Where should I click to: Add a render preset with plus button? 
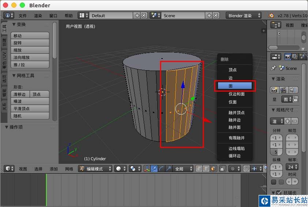tap(288, 121)
